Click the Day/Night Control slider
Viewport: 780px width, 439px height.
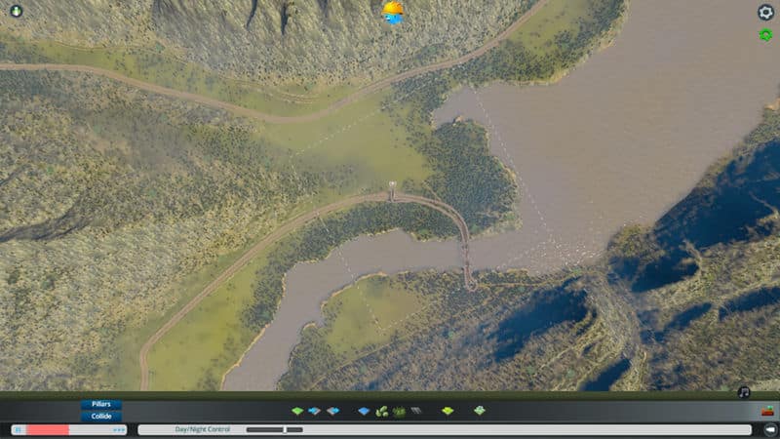(x=273, y=429)
